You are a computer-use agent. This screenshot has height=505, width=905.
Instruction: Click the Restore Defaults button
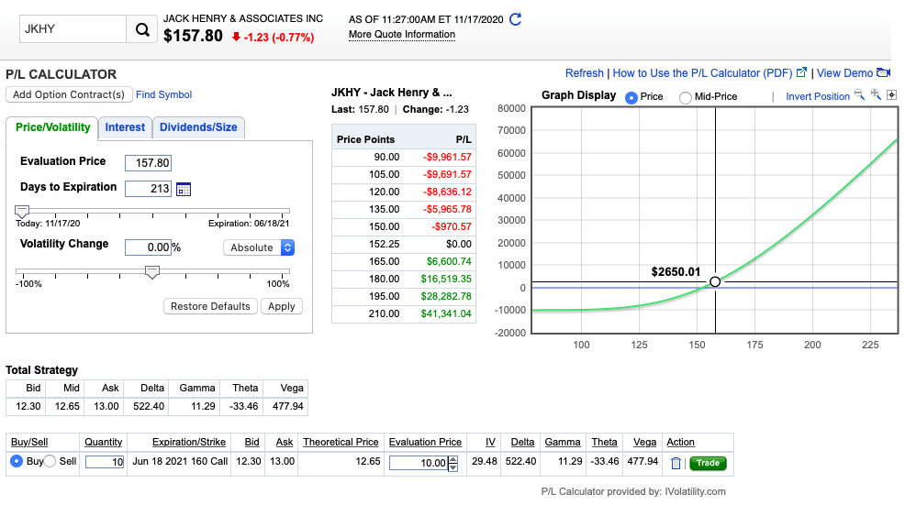pyautogui.click(x=211, y=306)
